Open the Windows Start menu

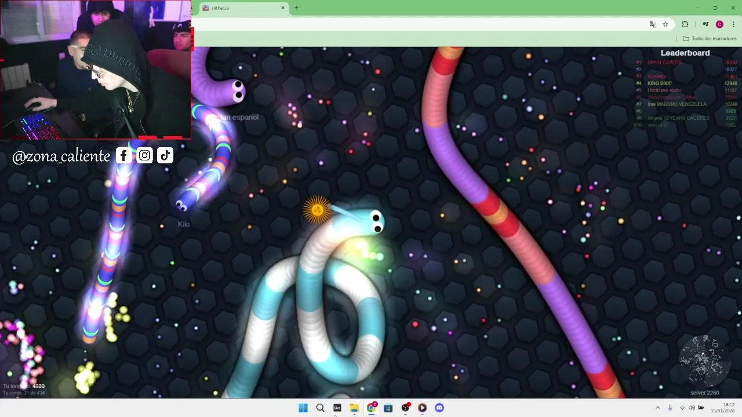(303, 408)
